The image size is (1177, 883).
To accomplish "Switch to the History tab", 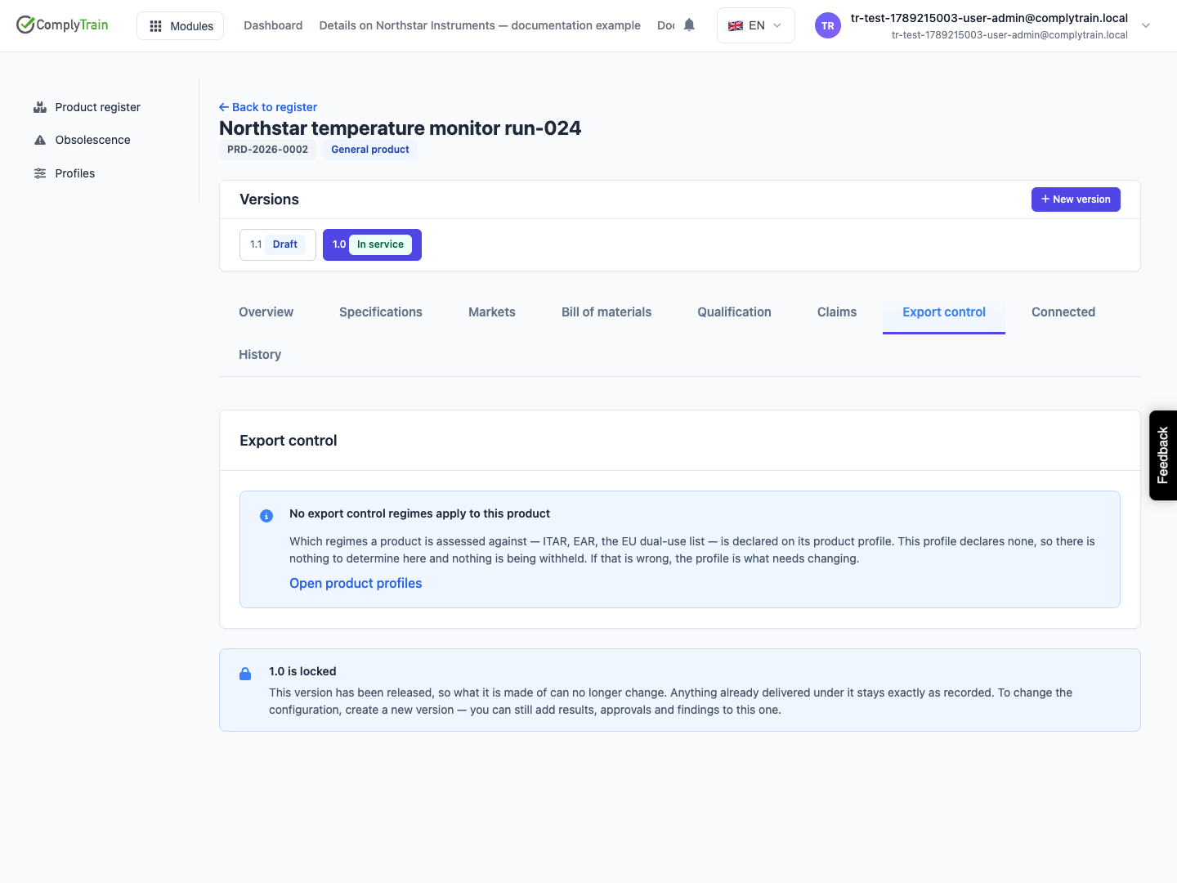I will (x=260, y=355).
